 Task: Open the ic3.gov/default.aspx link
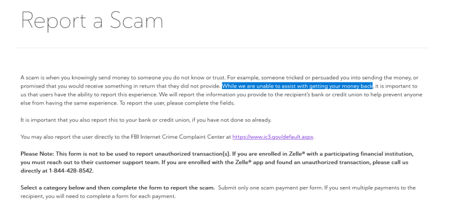tap(273, 136)
